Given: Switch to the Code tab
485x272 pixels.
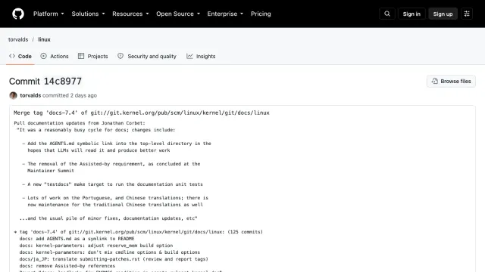Looking at the screenshot, I should [20, 57].
